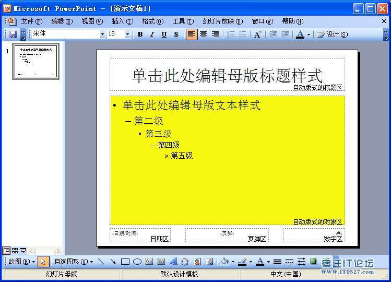The width and height of the screenshot is (391, 282).
Task: Open the 帮助 menu
Action: pos(293,21)
